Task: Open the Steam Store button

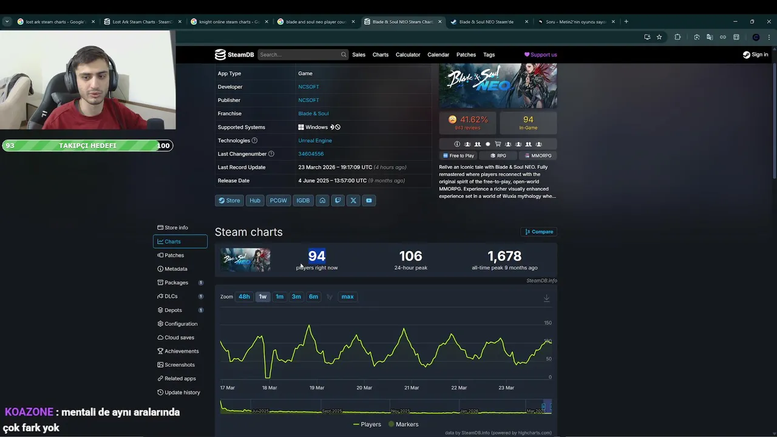Action: coord(229,200)
